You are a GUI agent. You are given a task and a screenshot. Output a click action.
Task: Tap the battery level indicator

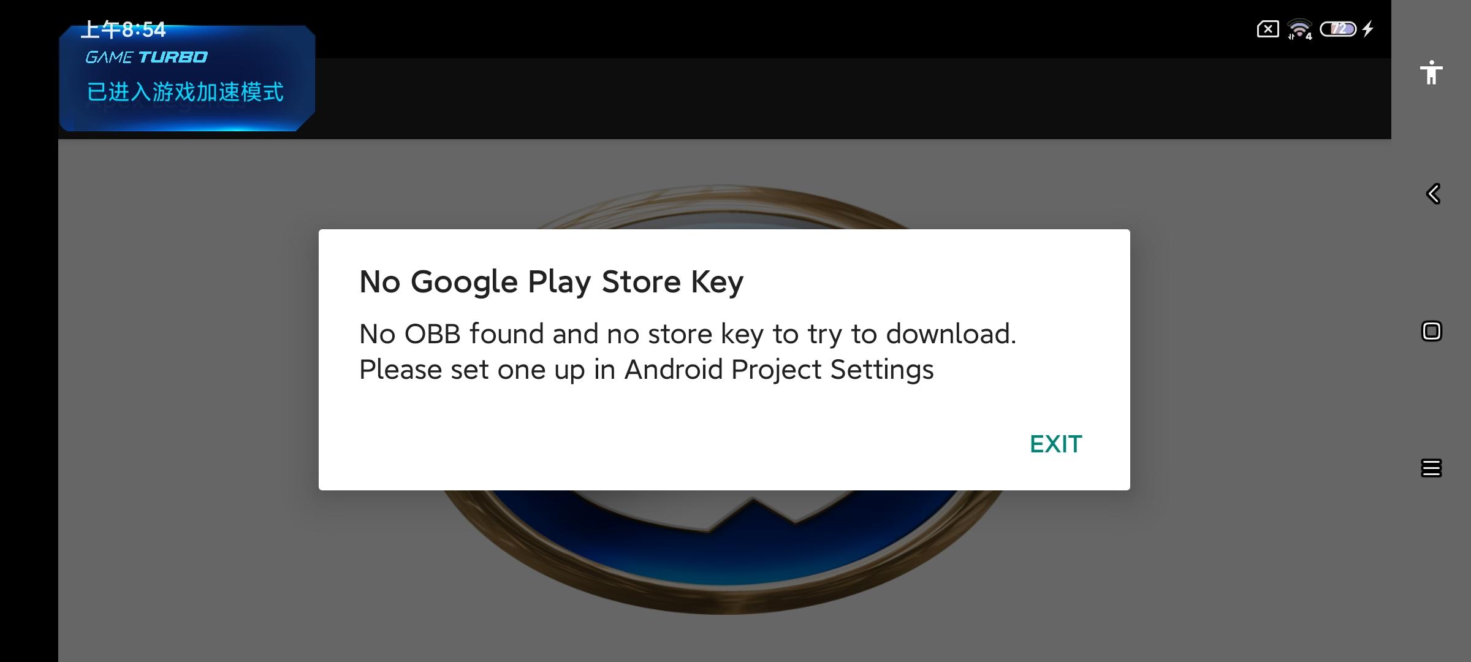[x=1337, y=29]
